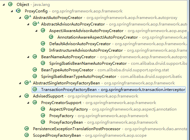Screen dimensions: 190x140
Task: Select the ProxyFactoryBean class row
Action: click(103, 122)
